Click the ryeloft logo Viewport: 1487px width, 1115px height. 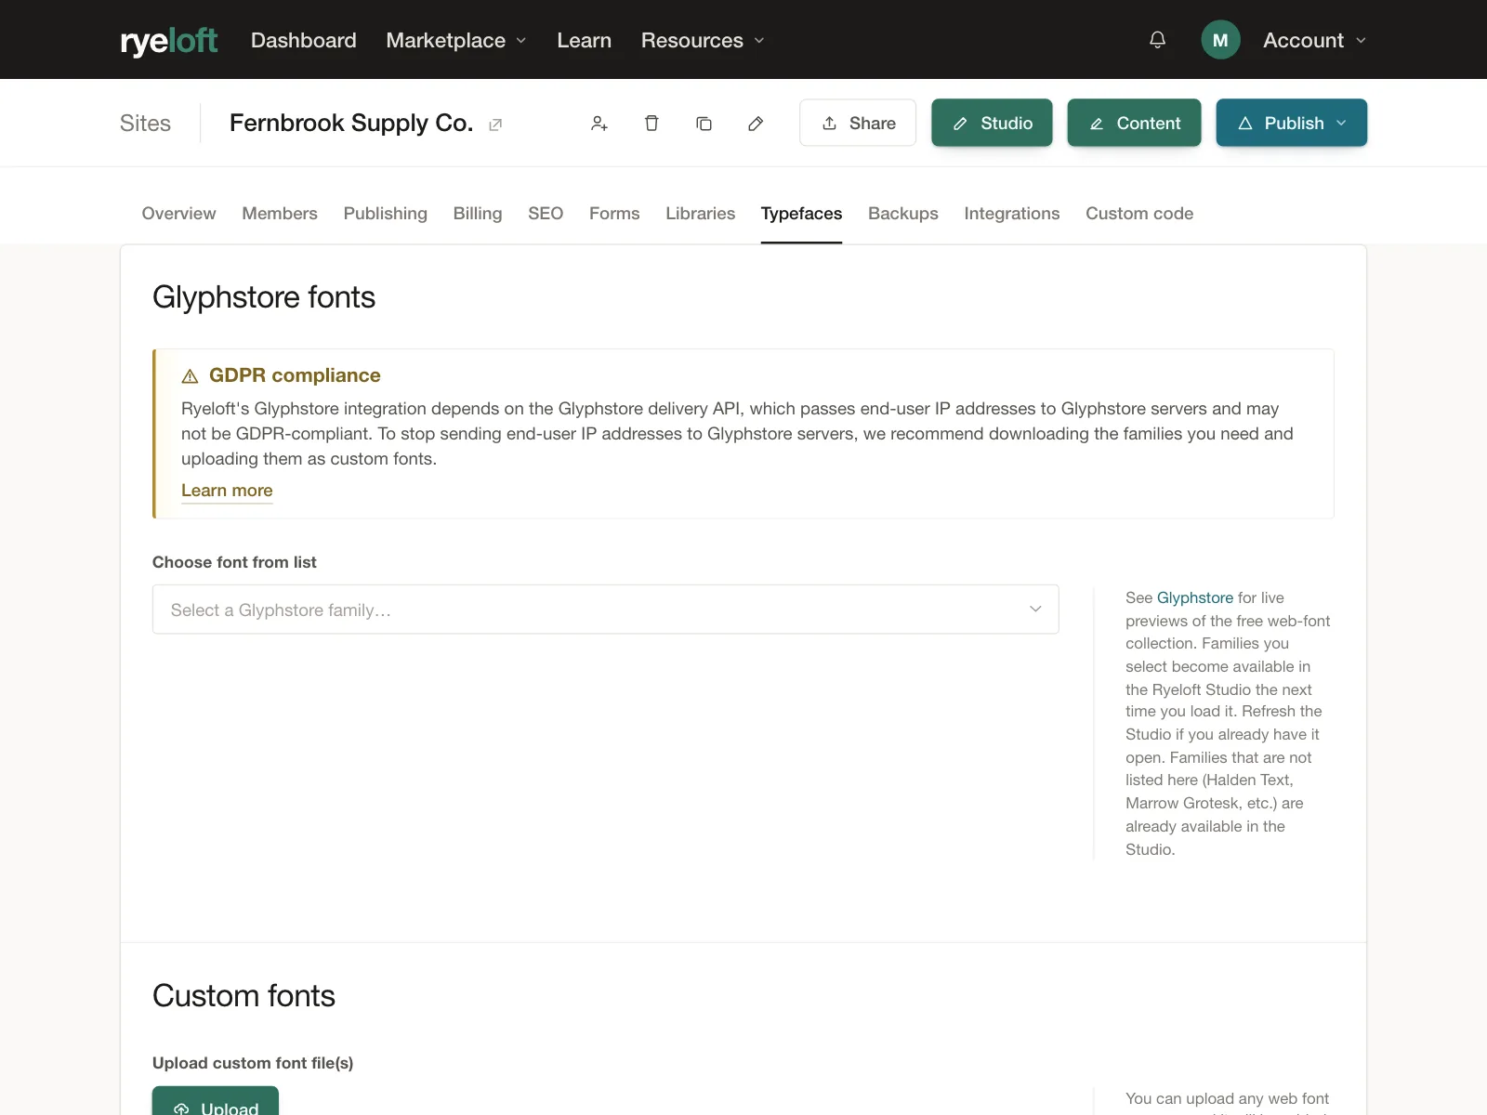[x=169, y=40]
